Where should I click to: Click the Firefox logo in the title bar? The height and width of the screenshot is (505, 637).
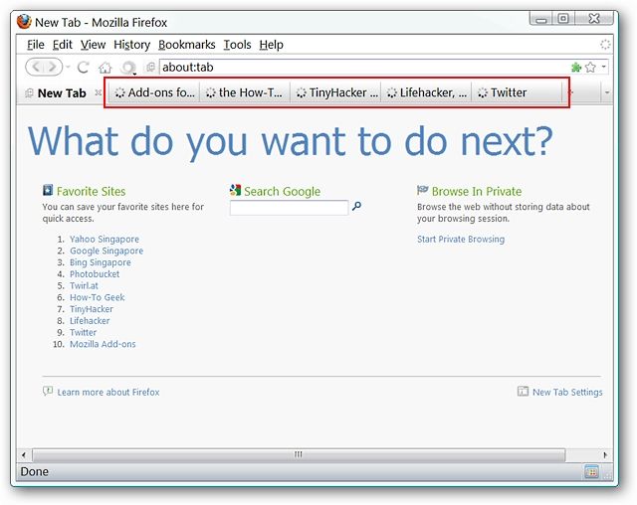click(24, 22)
